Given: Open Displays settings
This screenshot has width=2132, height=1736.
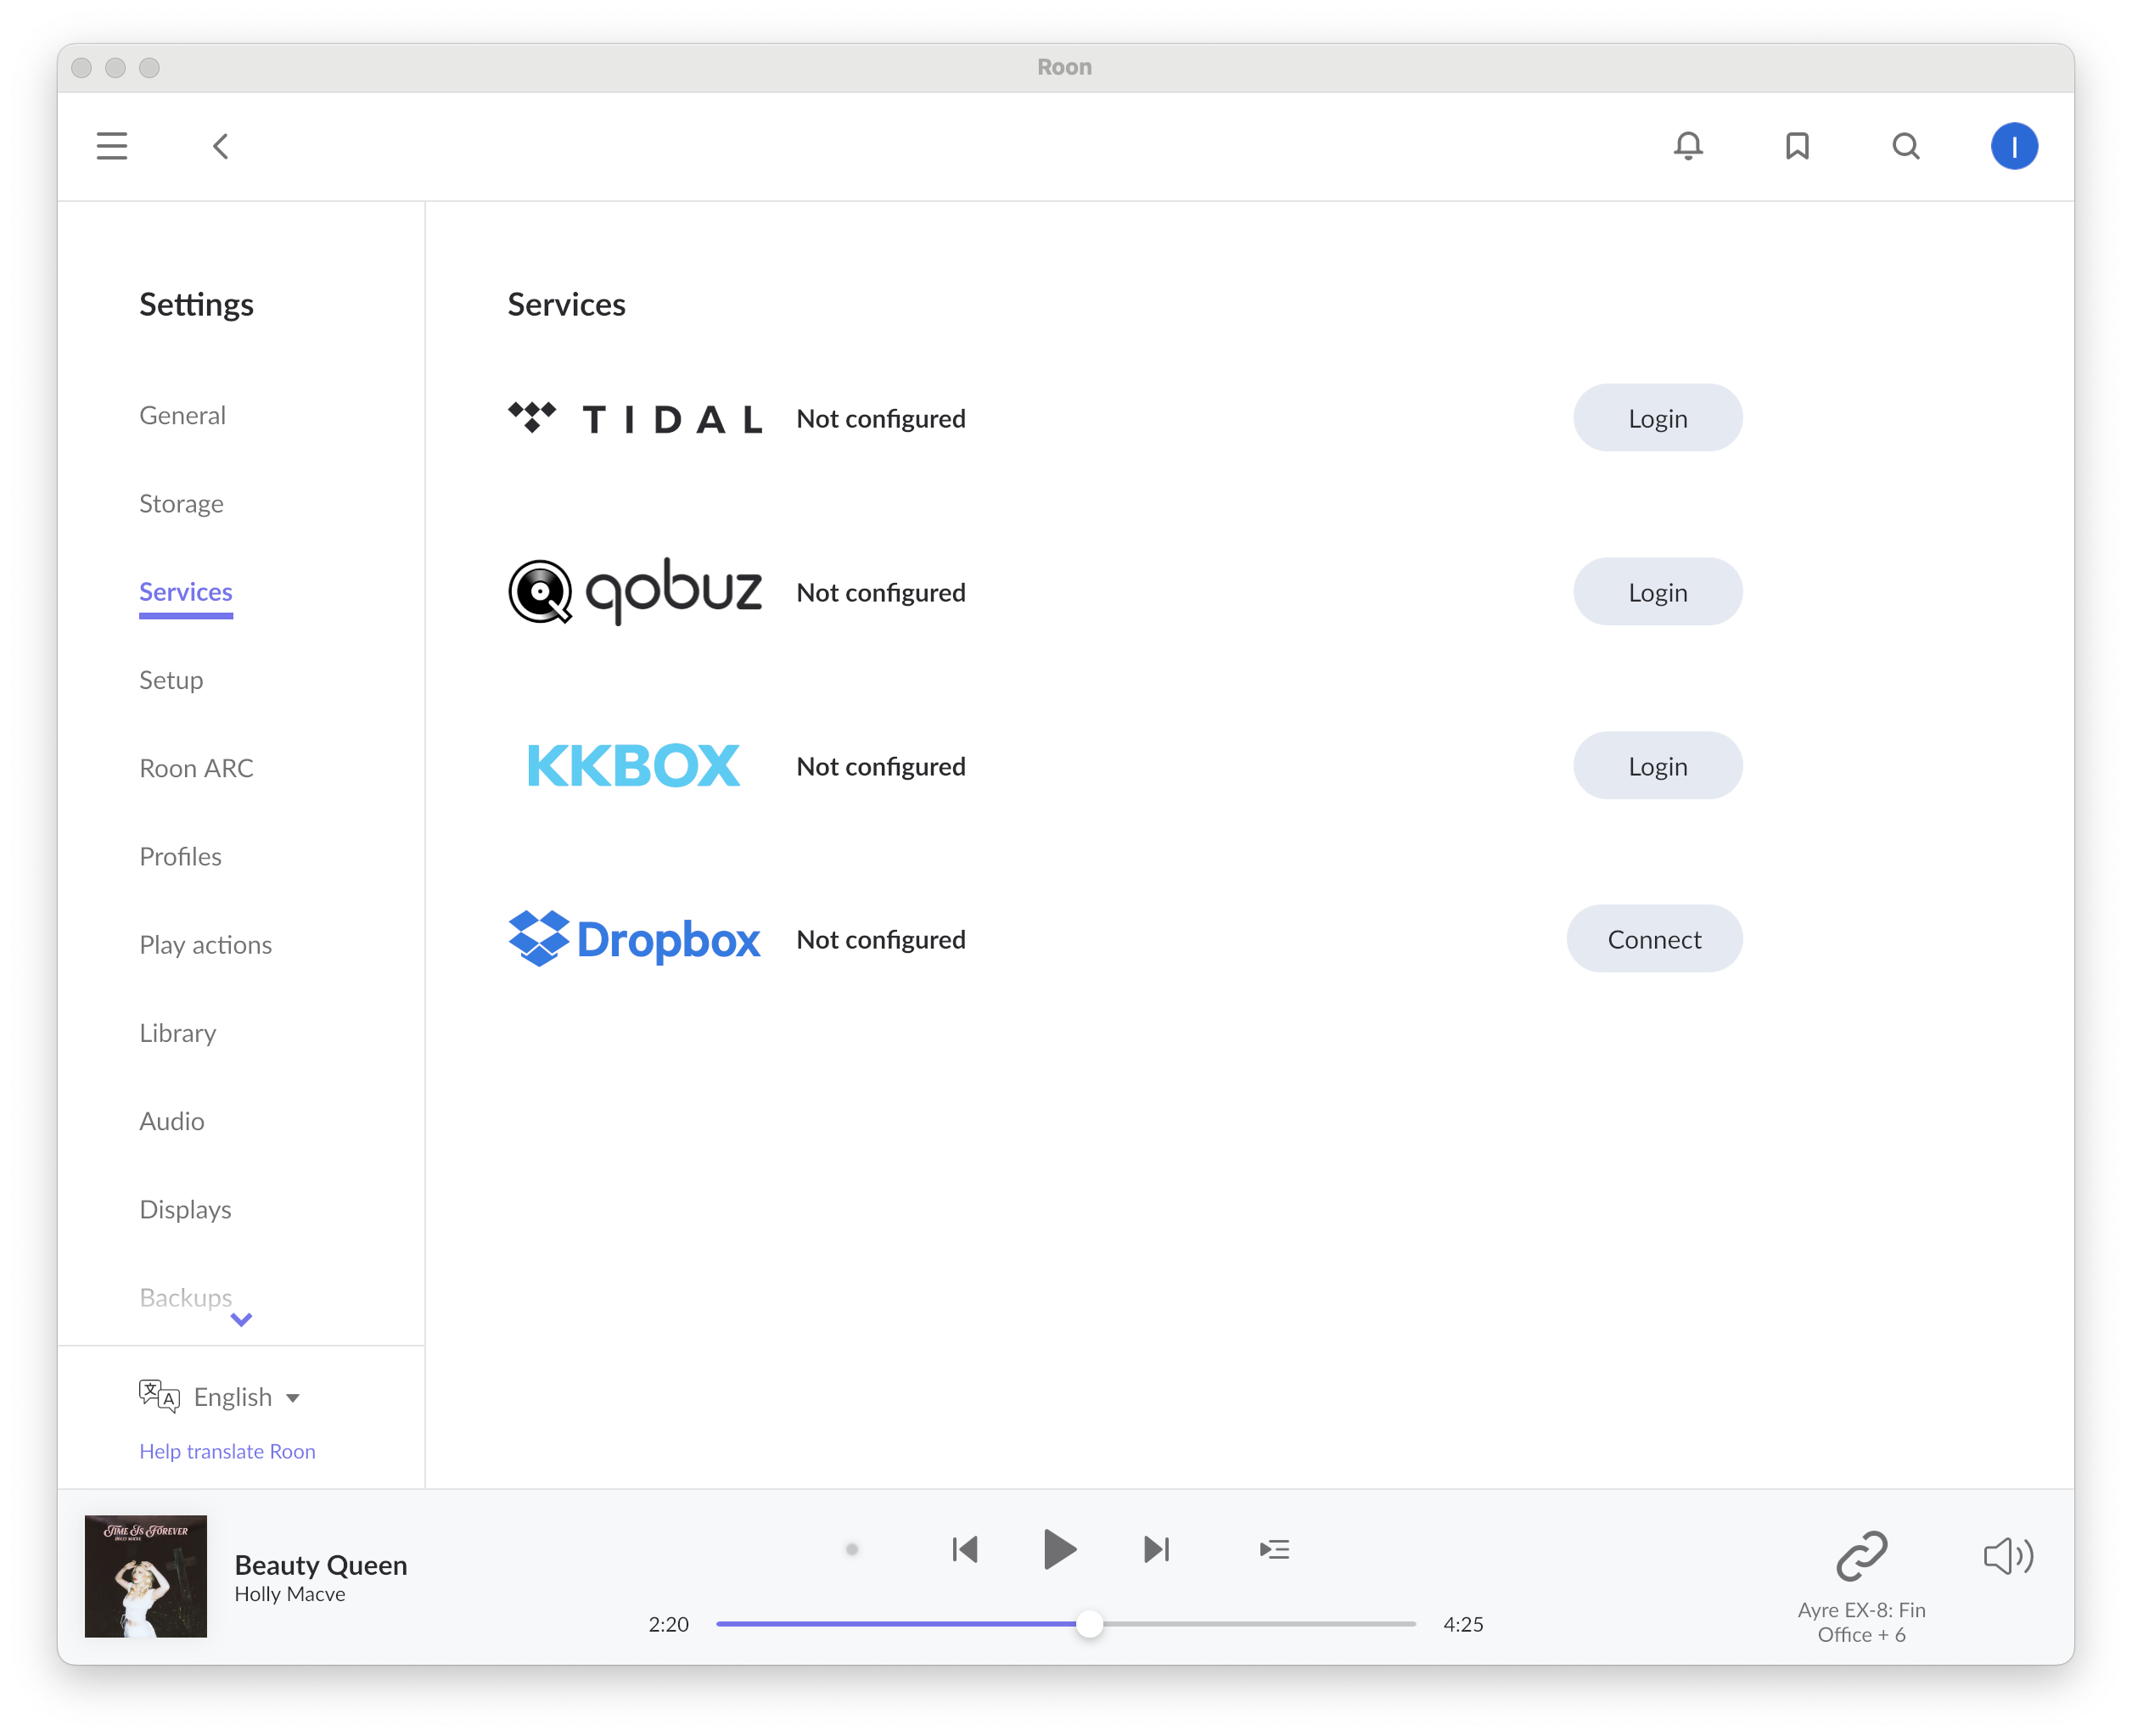Looking at the screenshot, I should (185, 1209).
